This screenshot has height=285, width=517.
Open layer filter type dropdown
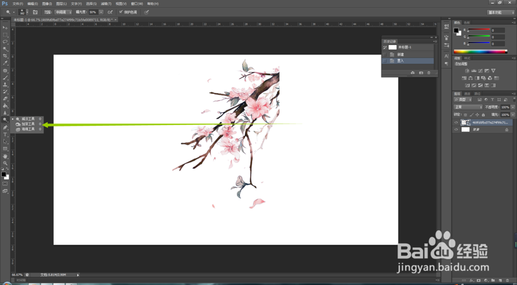tap(463, 100)
